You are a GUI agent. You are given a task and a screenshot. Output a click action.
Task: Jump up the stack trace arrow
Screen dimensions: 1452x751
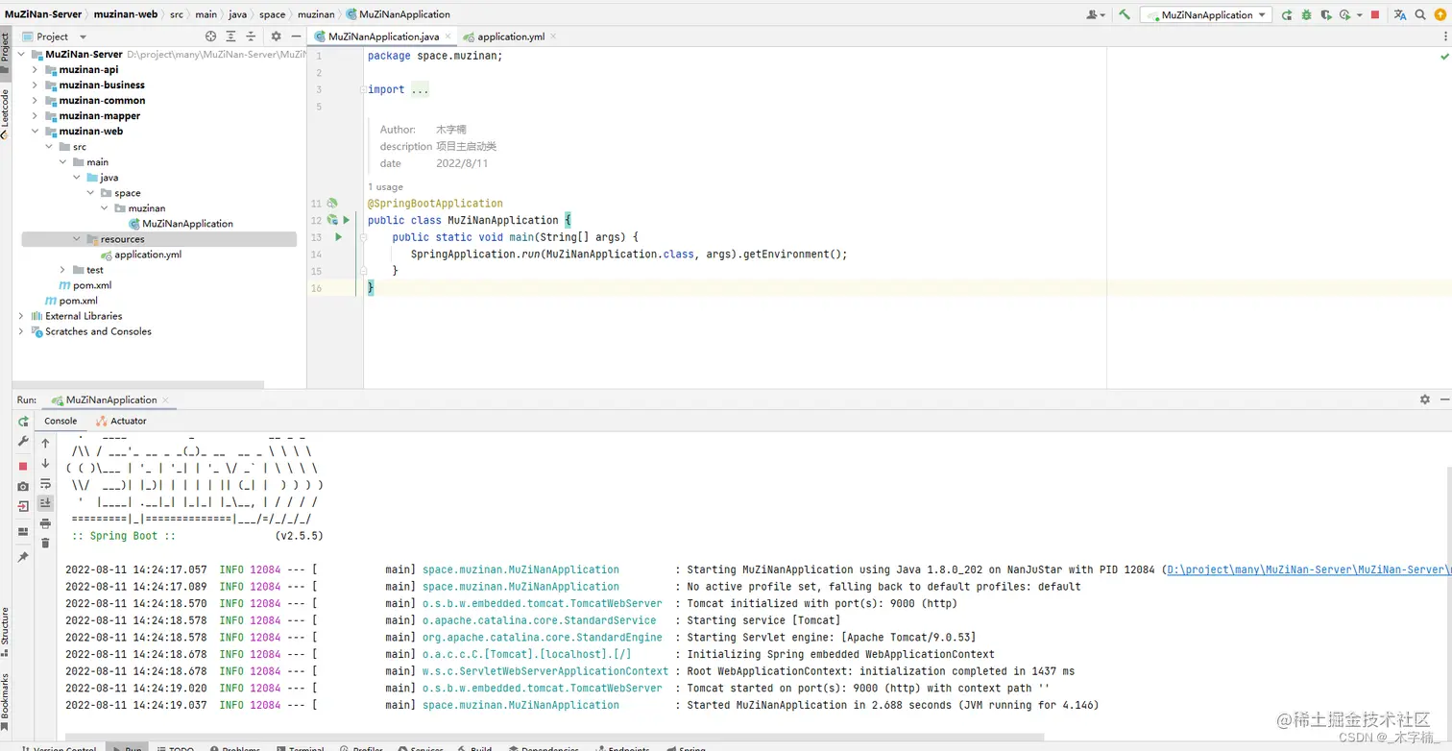pos(45,444)
